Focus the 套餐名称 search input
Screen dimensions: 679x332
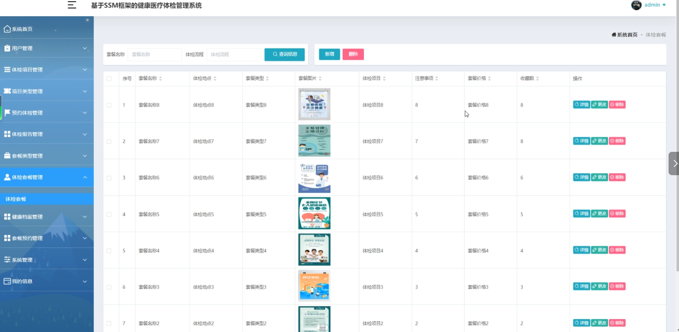tap(155, 55)
